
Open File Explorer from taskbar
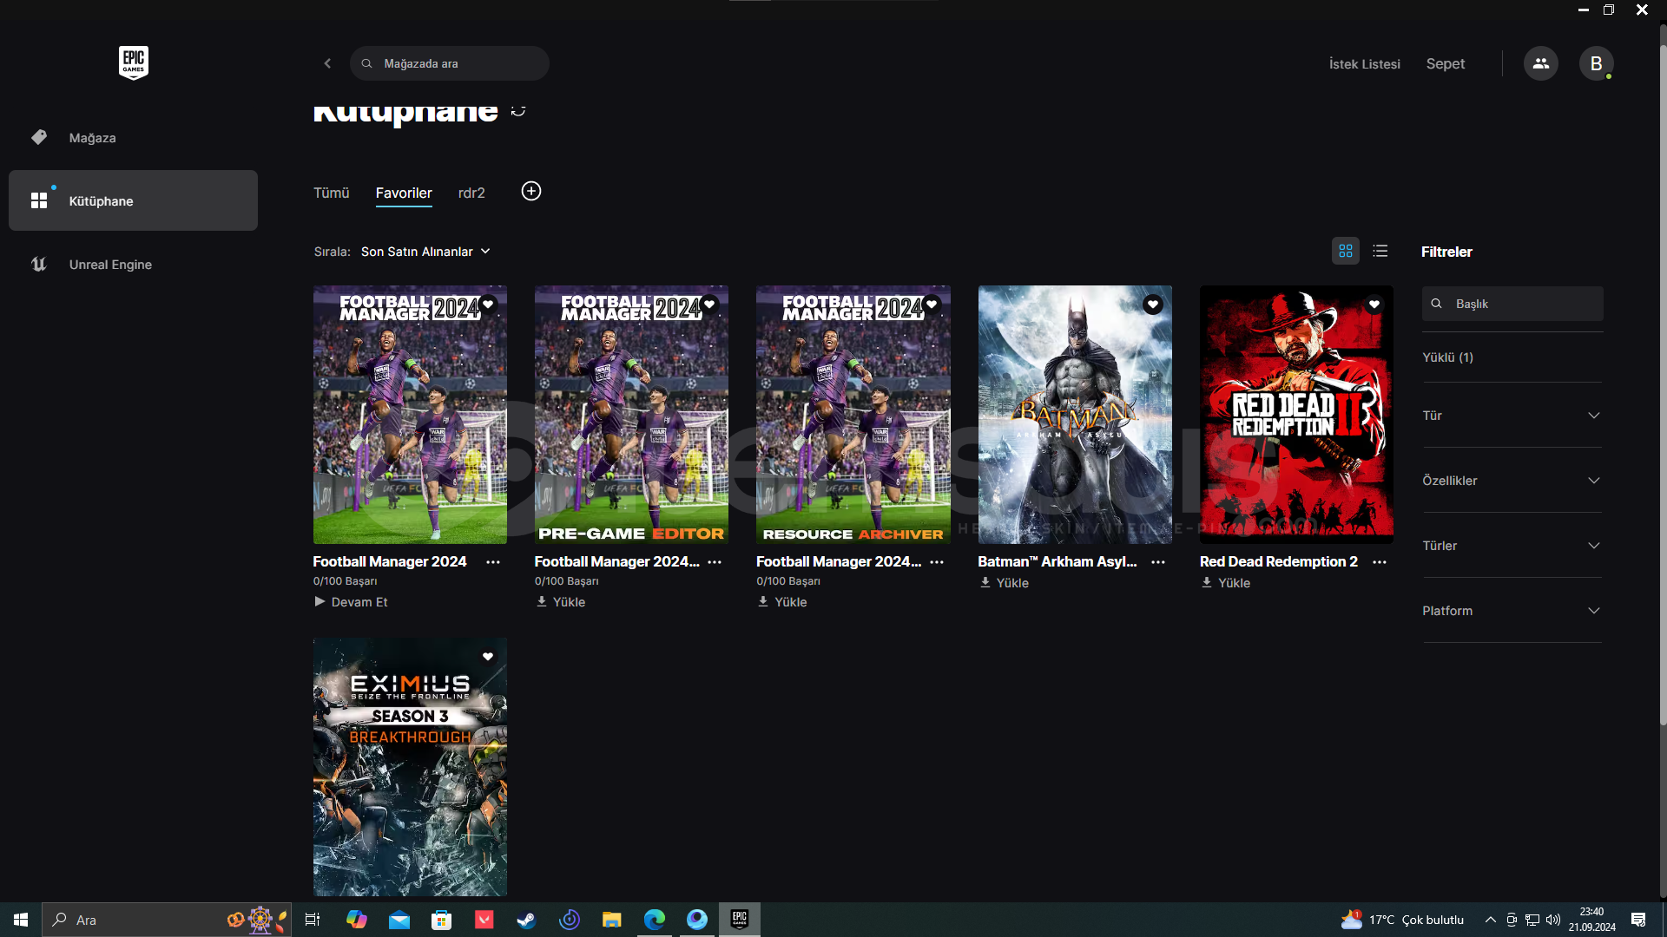(612, 920)
